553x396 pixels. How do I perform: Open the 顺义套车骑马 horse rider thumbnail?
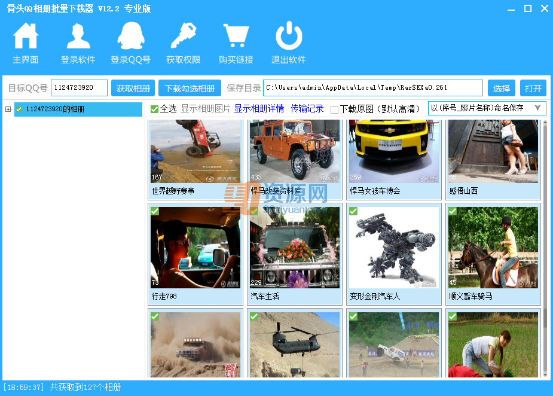493,248
